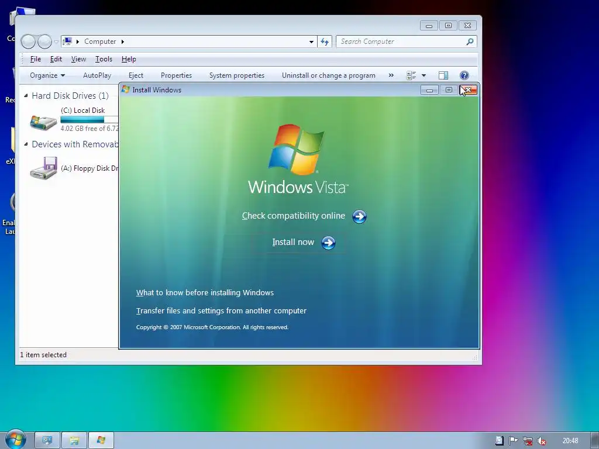This screenshot has height=449, width=599.
Task: Click the magnifier icon in Search Computer
Action: click(x=470, y=42)
